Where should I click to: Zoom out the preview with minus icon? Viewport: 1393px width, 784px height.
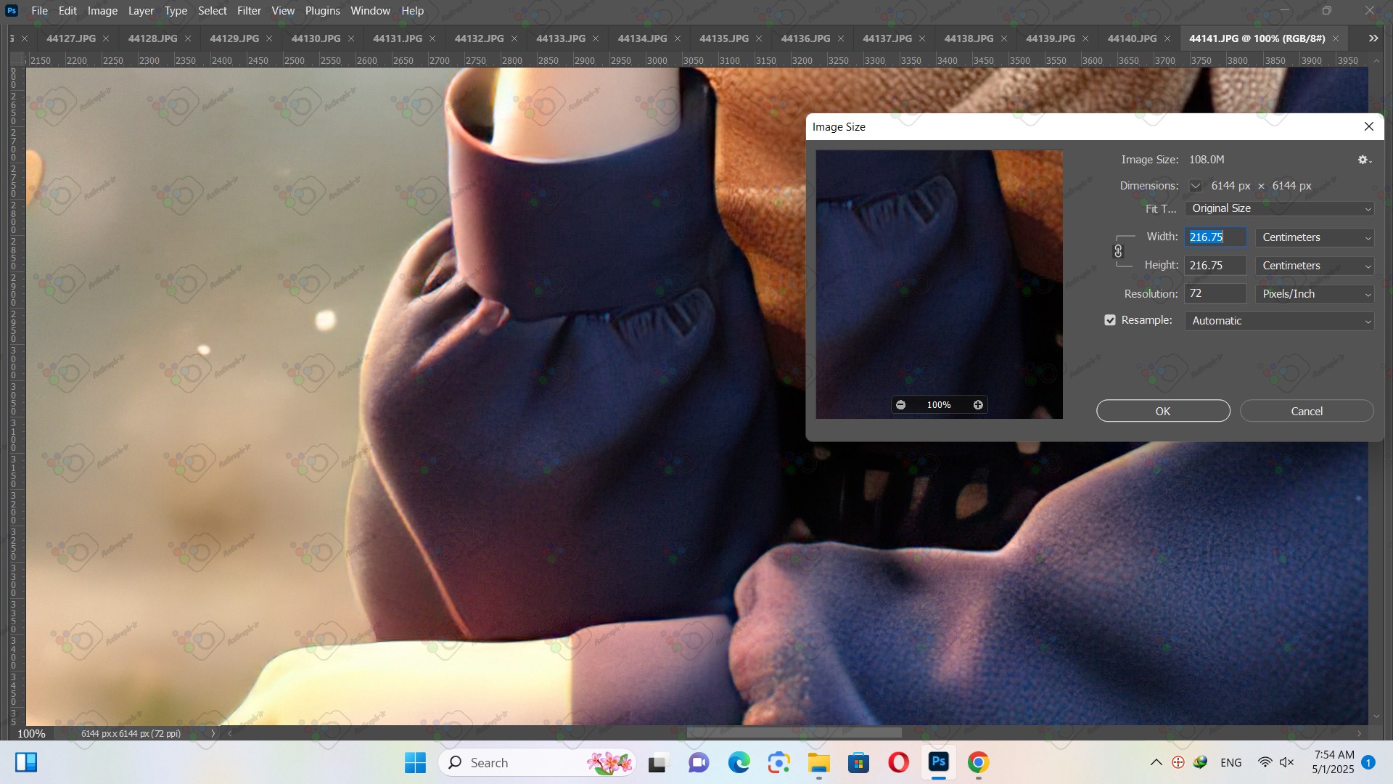click(900, 405)
